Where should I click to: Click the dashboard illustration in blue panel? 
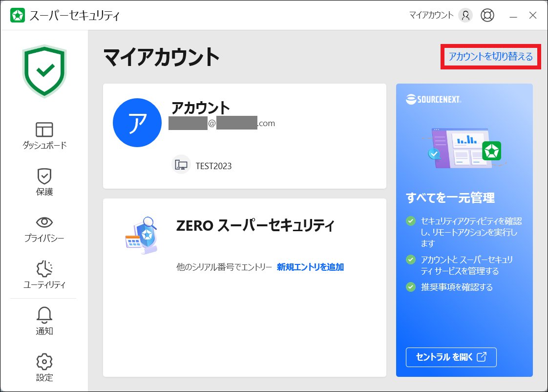point(465,148)
